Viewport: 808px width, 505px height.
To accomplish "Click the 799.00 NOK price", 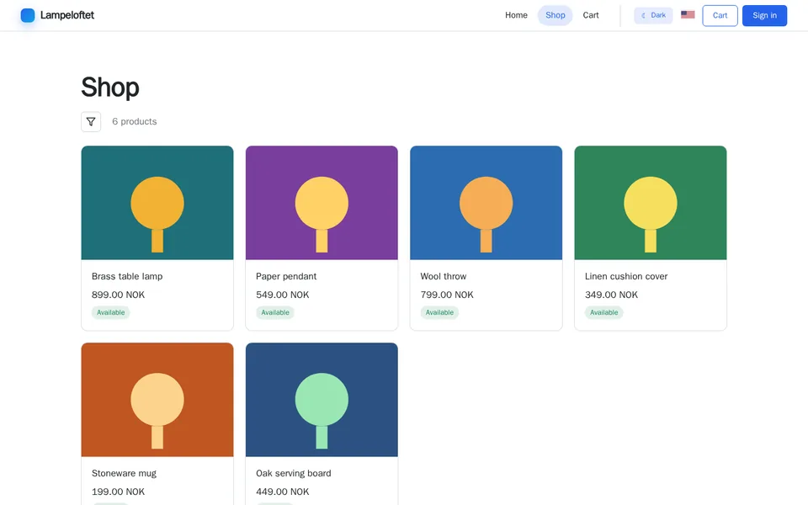I will coord(447,295).
